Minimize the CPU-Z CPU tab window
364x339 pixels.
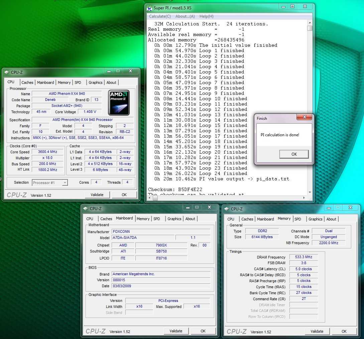tap(109, 71)
